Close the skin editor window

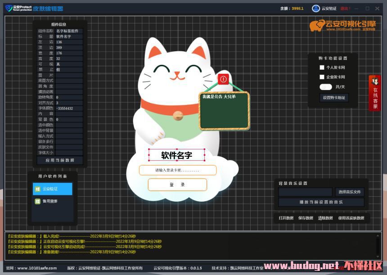click(377, 9)
